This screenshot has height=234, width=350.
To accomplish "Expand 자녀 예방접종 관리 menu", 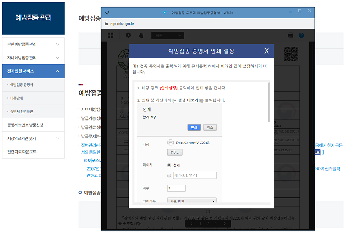I will pyautogui.click(x=33, y=58).
